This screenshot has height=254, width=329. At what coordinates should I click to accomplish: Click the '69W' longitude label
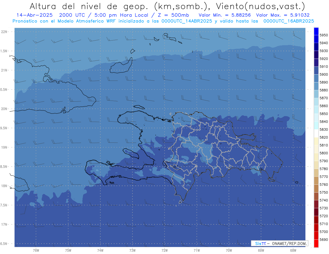[x=261, y=250]
